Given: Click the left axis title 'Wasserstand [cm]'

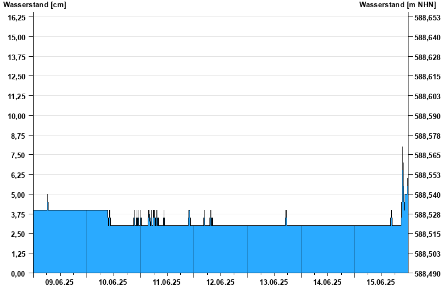Looking at the screenshot, I should pos(35,5).
